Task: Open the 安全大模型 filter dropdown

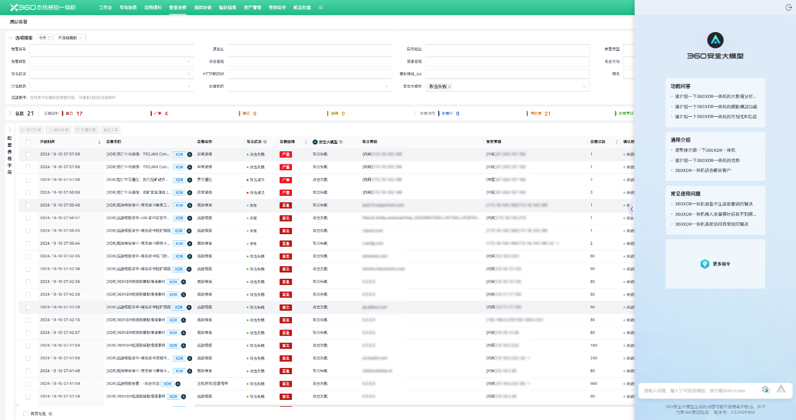Action: tap(507, 87)
